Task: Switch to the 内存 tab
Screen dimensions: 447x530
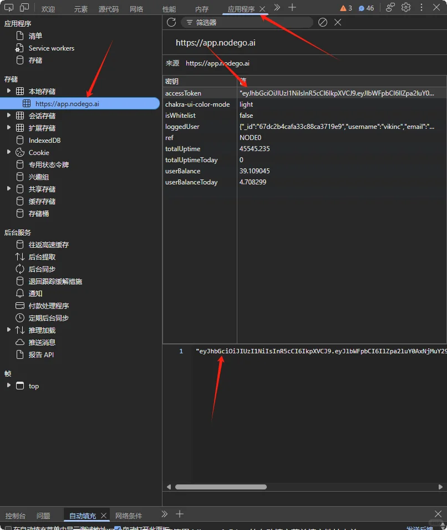Action: point(202,9)
